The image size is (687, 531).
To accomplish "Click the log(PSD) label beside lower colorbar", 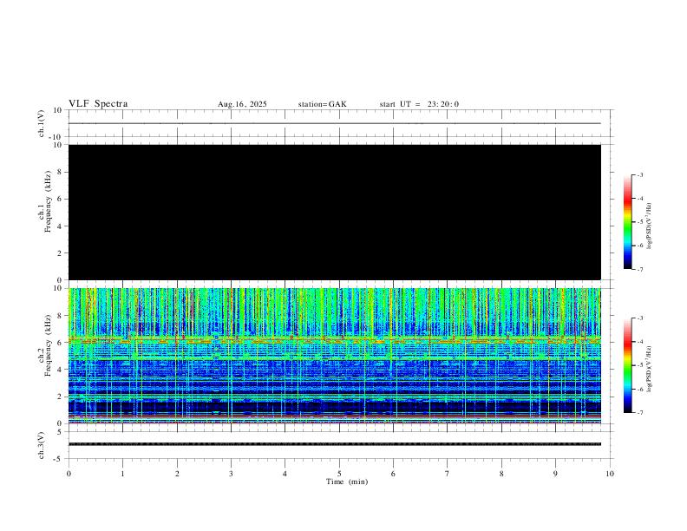I will click(x=651, y=365).
